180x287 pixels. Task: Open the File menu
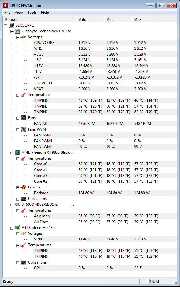(7, 13)
